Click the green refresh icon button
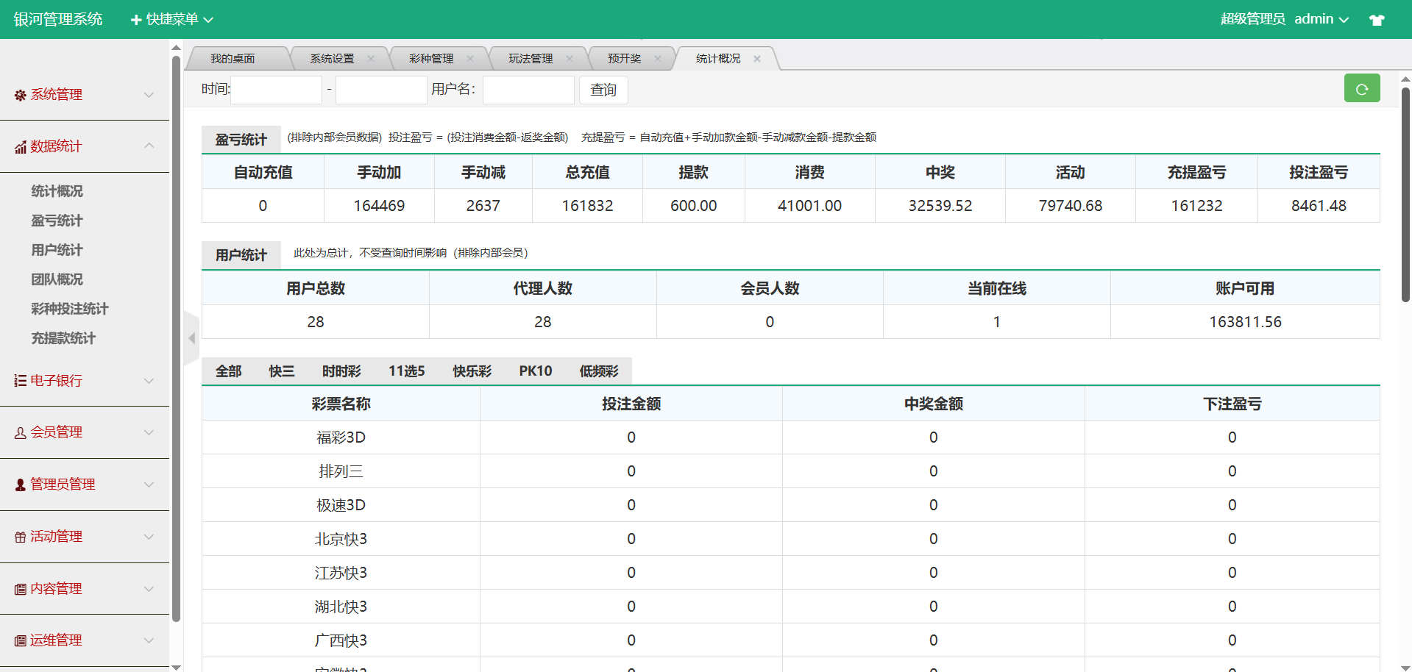 pos(1361,89)
